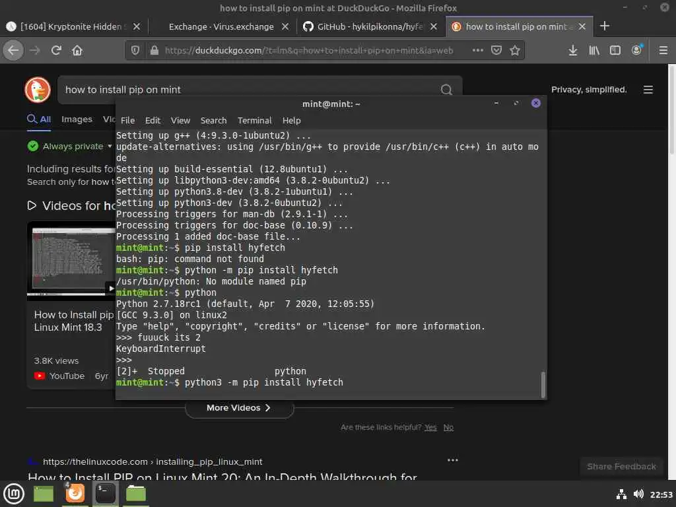
Task: Switch to Terminal in the taskbar
Action: 106,494
